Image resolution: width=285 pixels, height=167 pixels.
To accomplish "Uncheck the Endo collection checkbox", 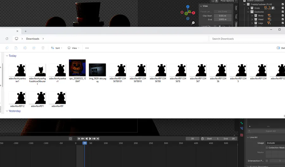I will pos(283,8).
